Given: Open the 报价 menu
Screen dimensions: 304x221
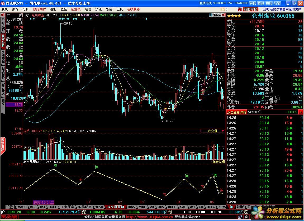Looking at the screenshot, I should [x=15, y=9].
